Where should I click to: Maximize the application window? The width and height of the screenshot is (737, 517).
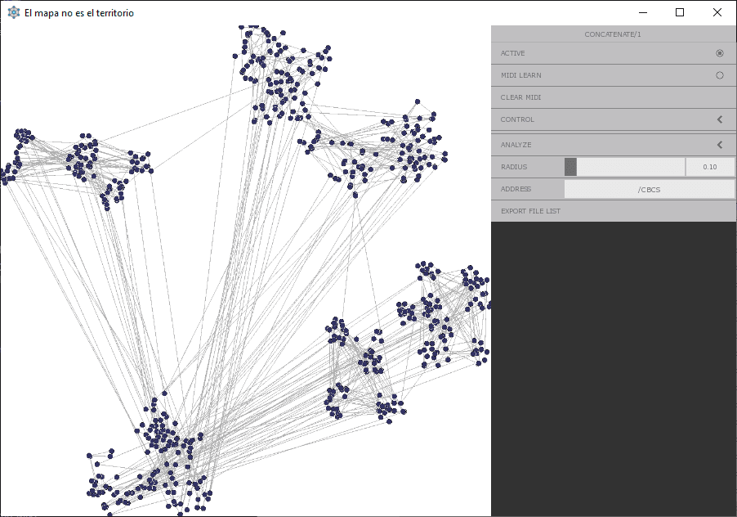[680, 12]
